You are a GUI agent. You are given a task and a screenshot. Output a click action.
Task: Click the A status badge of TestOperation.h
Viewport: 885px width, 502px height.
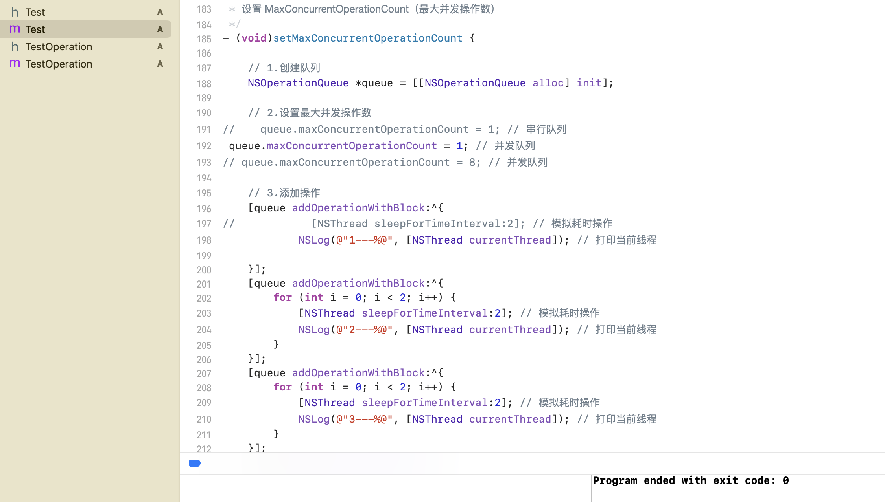pos(160,46)
